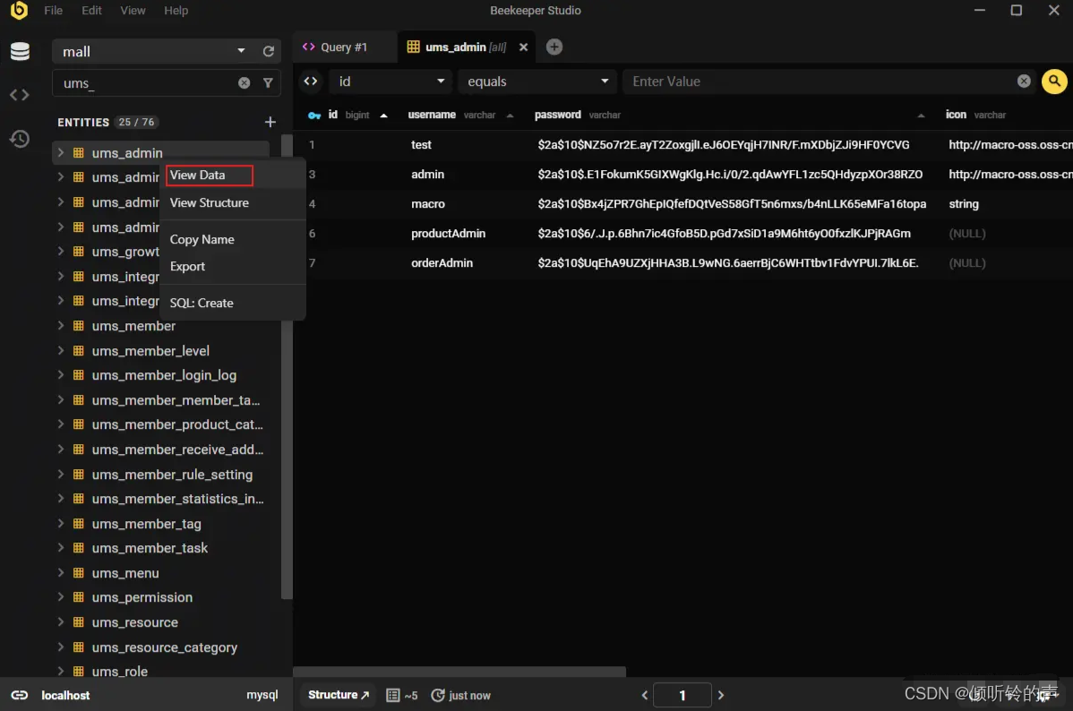Open the id filter column dropdown
Image resolution: width=1073 pixels, height=711 pixels.
pyautogui.click(x=390, y=81)
